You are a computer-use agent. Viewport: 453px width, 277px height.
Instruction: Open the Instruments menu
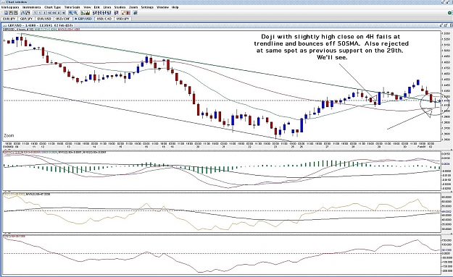coord(32,7)
